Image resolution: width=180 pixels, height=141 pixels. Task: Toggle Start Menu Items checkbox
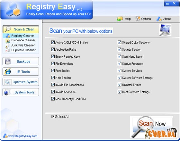click(x=120, y=56)
